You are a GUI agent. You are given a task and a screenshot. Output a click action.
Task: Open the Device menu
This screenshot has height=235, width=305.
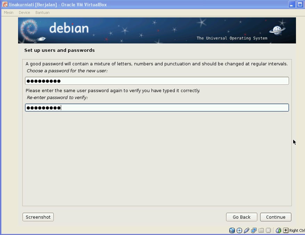click(x=24, y=13)
